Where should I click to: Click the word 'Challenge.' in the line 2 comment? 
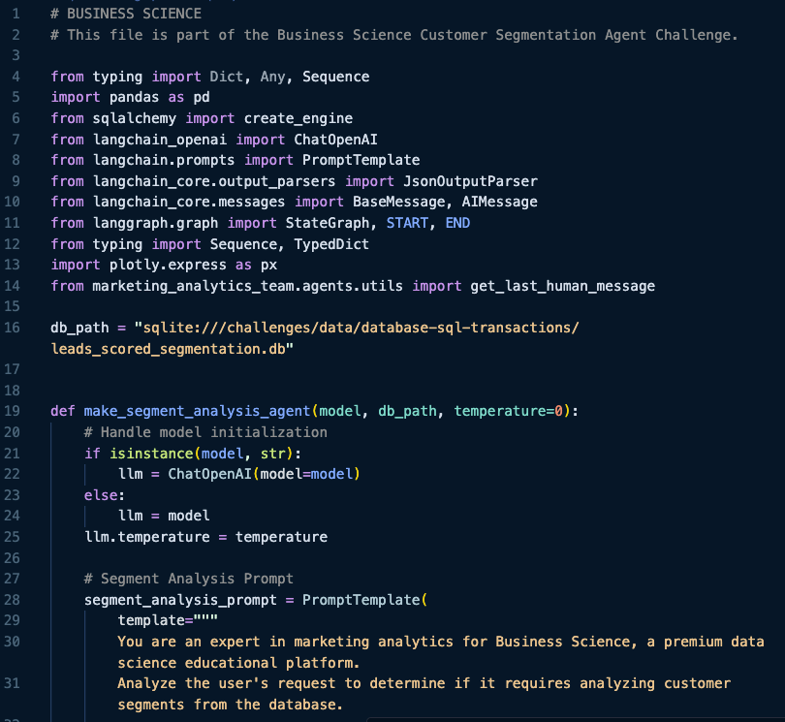click(697, 35)
